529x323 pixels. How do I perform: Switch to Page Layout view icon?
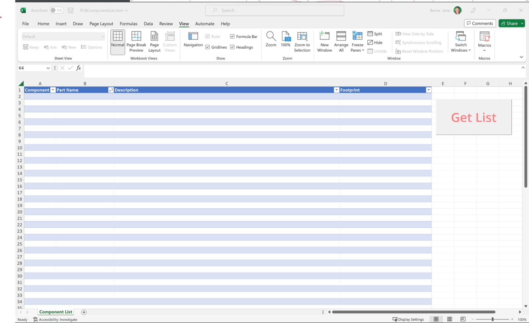tap(154, 37)
